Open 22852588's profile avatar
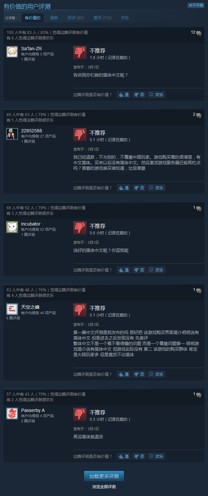Viewport: 208px width, 496px height. click(x=12, y=134)
